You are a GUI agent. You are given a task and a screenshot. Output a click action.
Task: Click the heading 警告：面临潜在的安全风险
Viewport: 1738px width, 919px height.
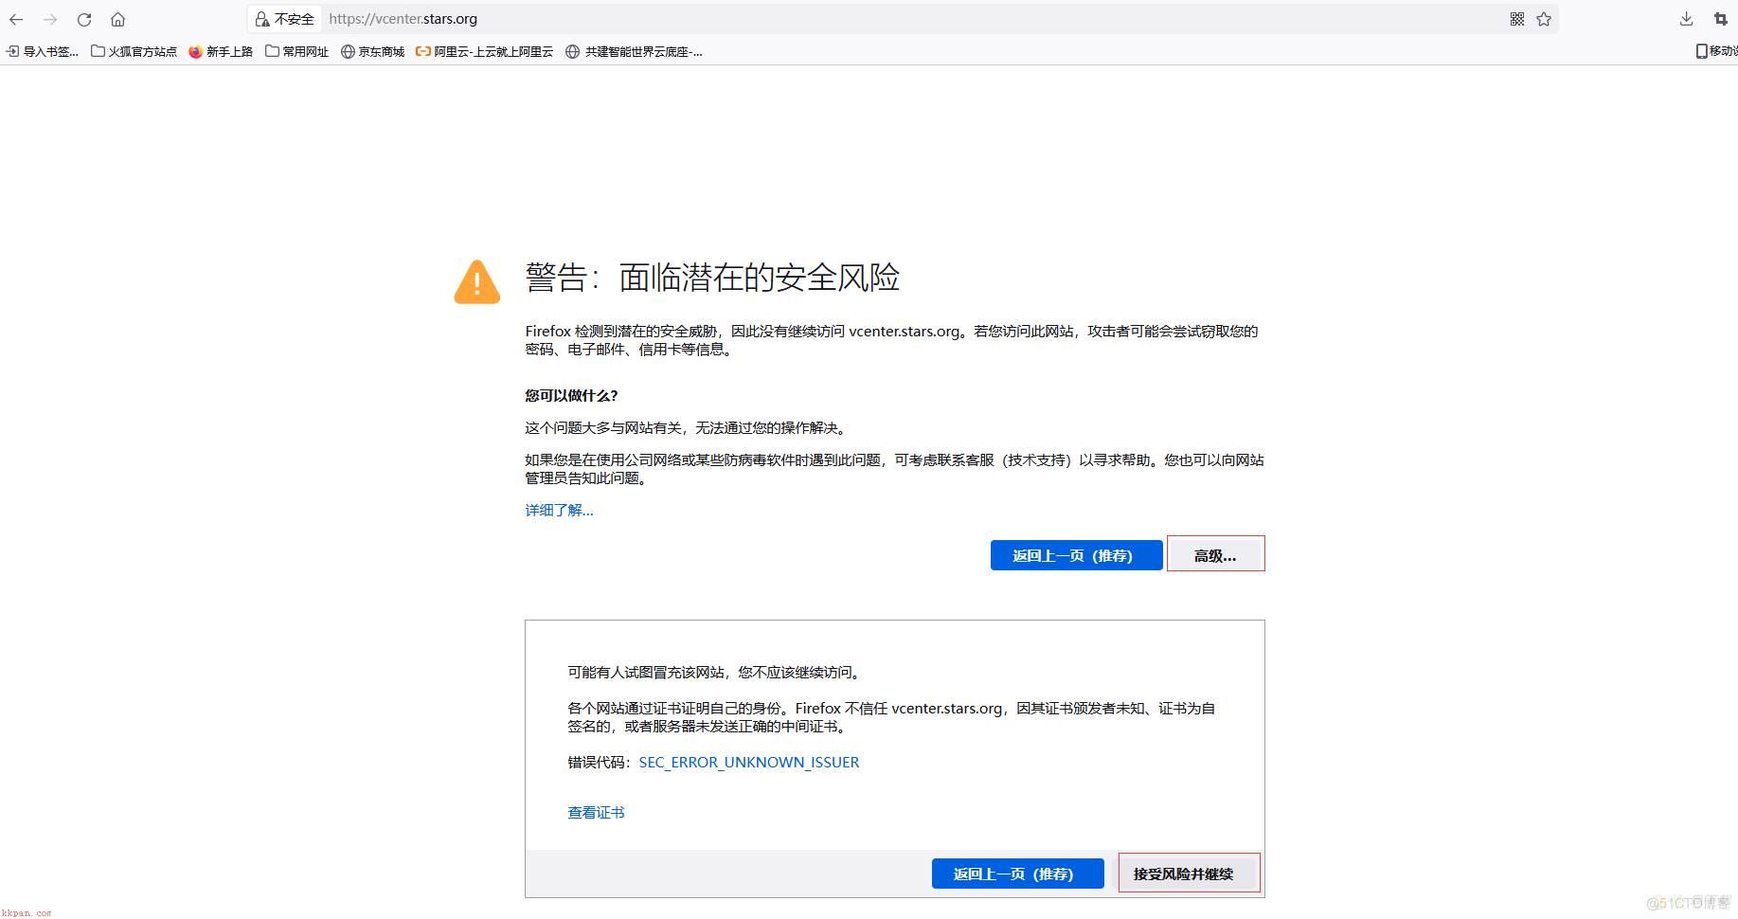point(712,278)
